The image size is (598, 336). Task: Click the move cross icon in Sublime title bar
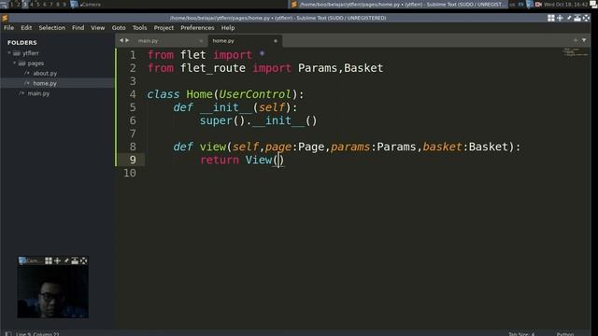(x=560, y=18)
